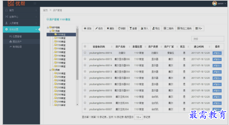The height and width of the screenshot is (125, 229).
Task: Click the 添加 (add) plus toolbar button
Action: tap(88, 29)
